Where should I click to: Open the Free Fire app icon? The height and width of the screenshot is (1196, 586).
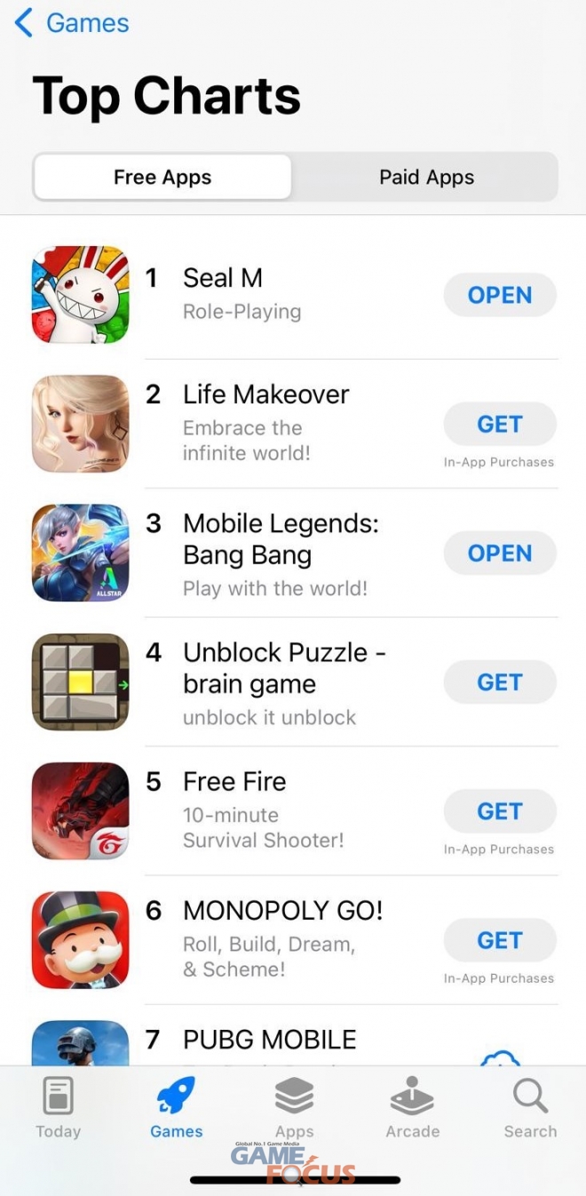click(81, 810)
